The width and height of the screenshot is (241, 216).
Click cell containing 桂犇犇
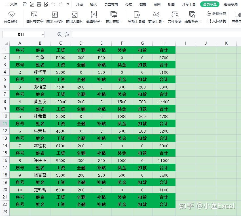click(40, 116)
